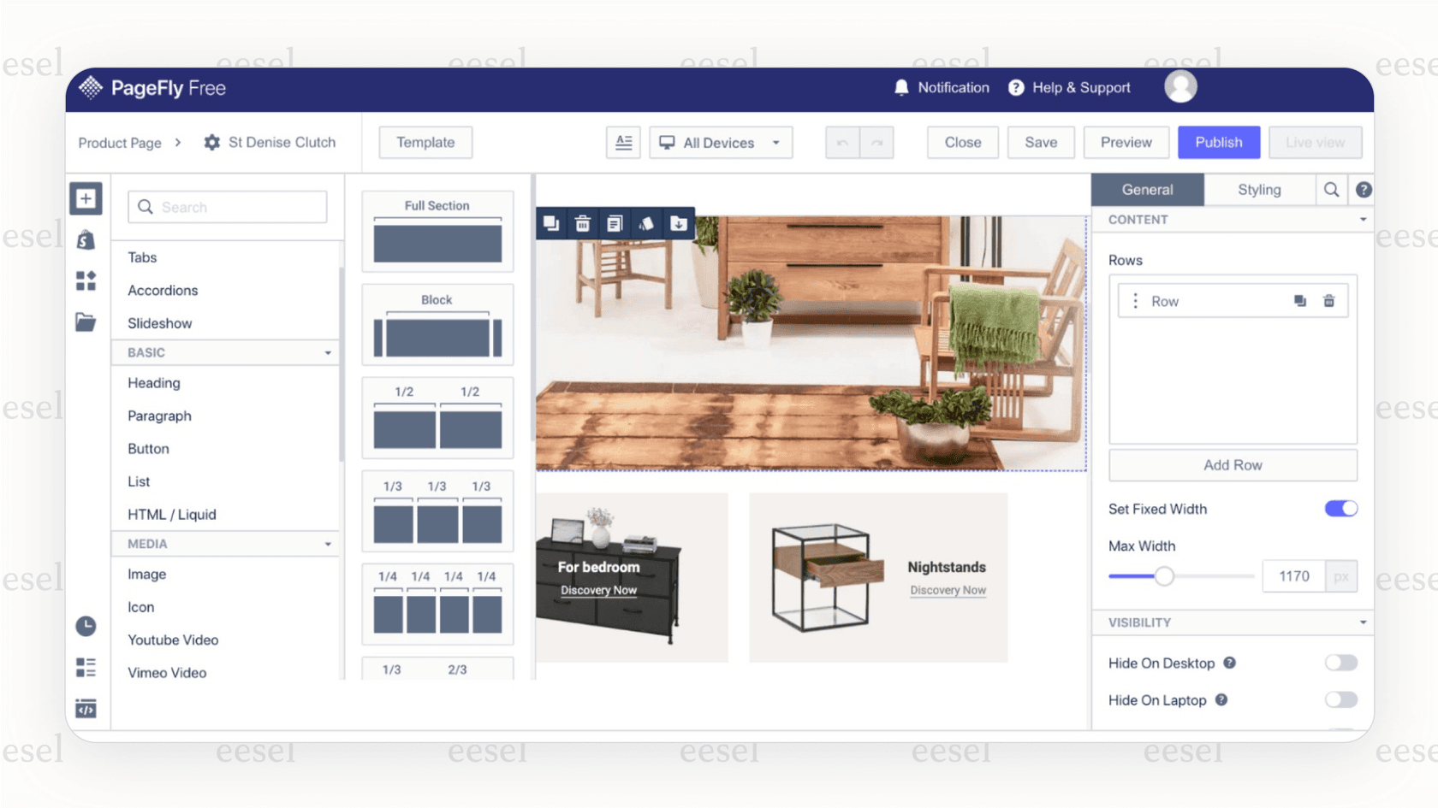Enable Hide On Laptop
This screenshot has width=1438, height=808.
point(1340,699)
